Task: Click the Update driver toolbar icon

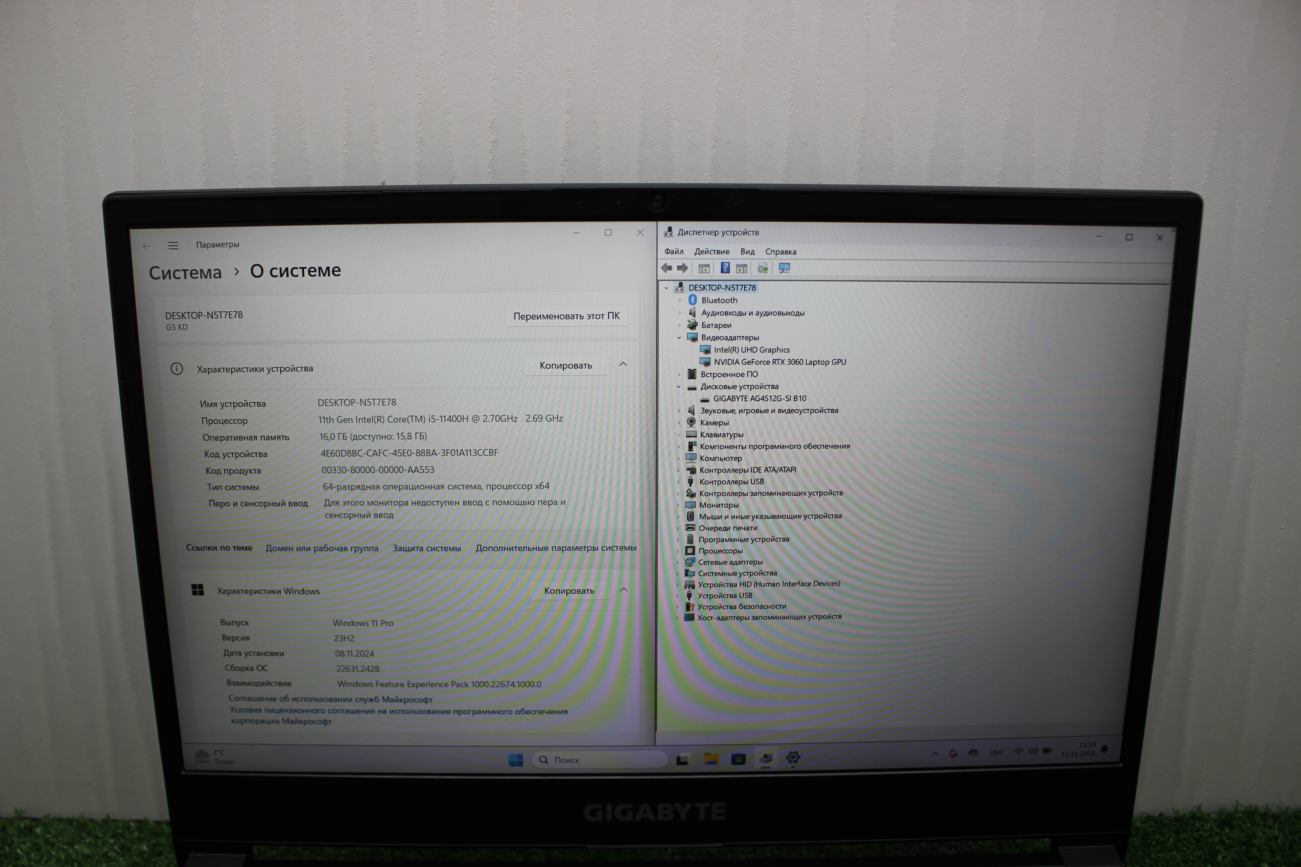Action: click(x=763, y=268)
